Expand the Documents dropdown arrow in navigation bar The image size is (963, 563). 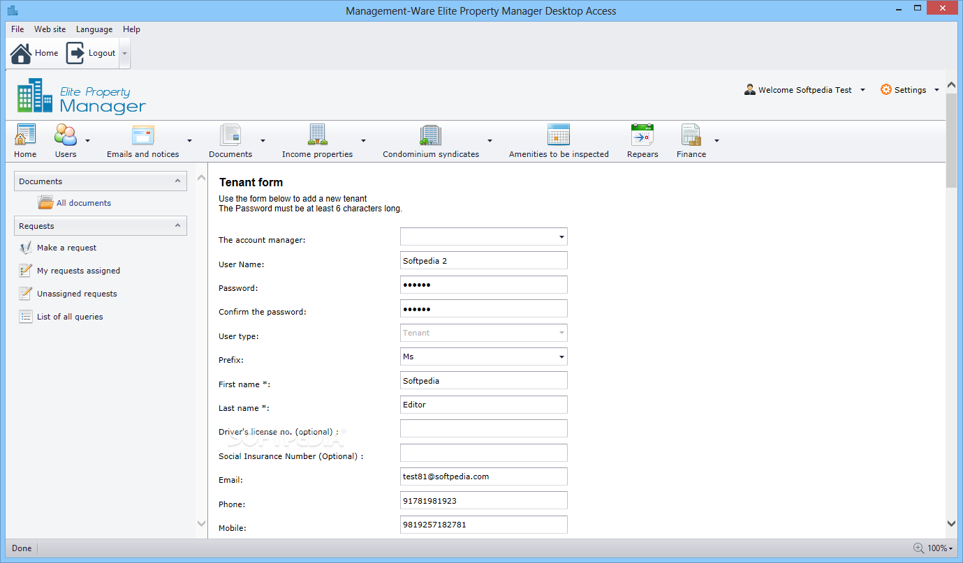(263, 140)
